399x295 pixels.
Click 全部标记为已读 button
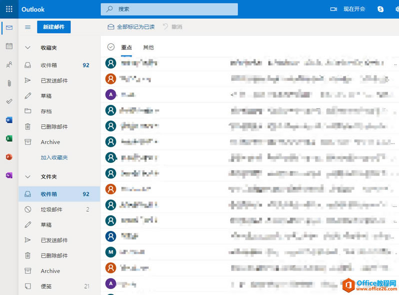(x=131, y=27)
